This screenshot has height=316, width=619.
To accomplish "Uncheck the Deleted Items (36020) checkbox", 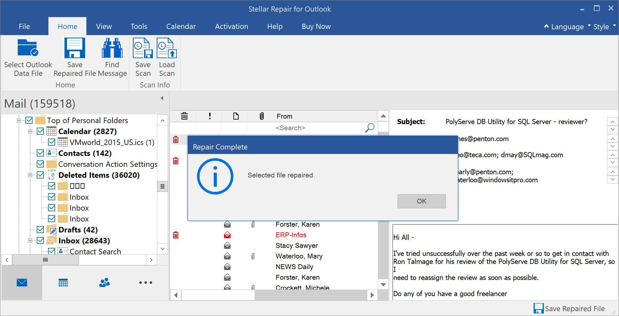I will click(40, 175).
